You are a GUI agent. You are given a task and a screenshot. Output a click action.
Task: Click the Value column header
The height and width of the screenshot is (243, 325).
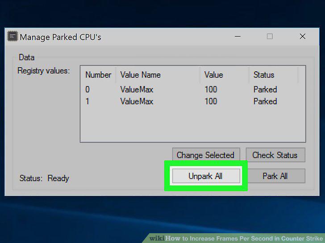coord(225,75)
